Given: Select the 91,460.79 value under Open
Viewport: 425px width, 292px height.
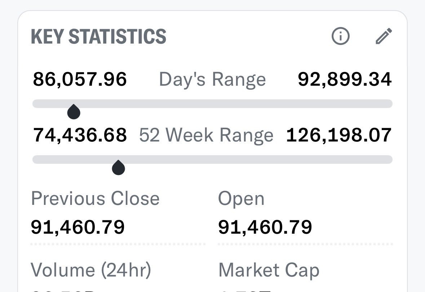Looking at the screenshot, I should click(265, 228).
